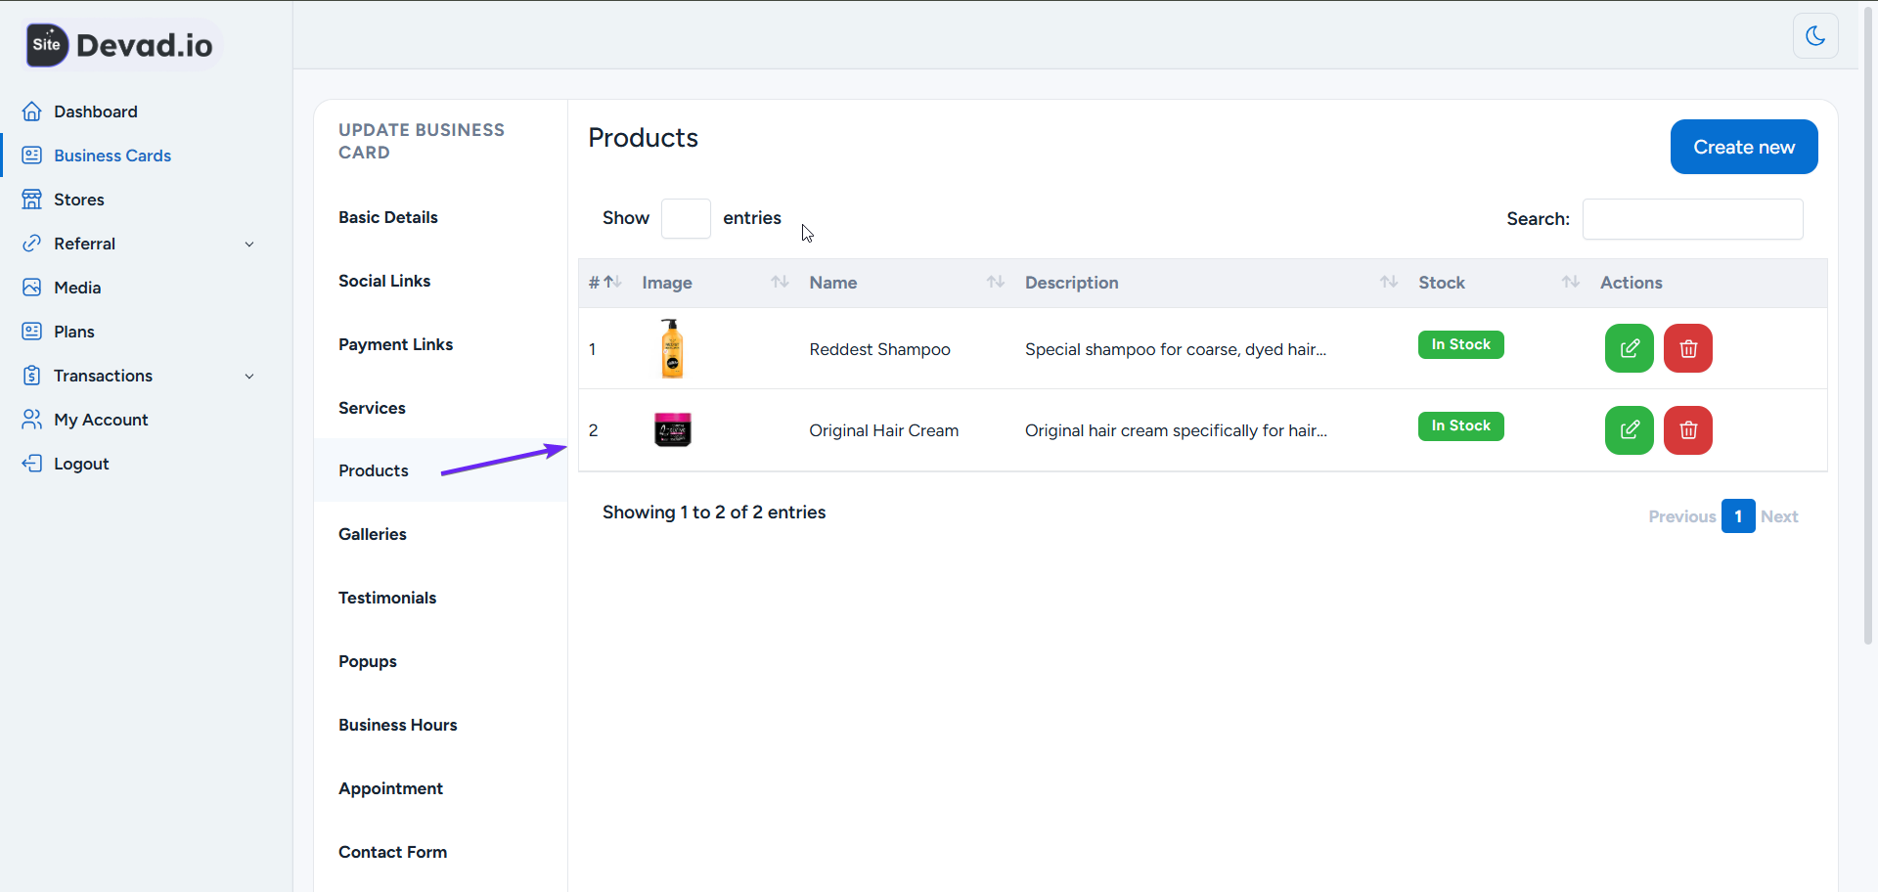
Task: Click inside the Search field
Action: (x=1692, y=219)
